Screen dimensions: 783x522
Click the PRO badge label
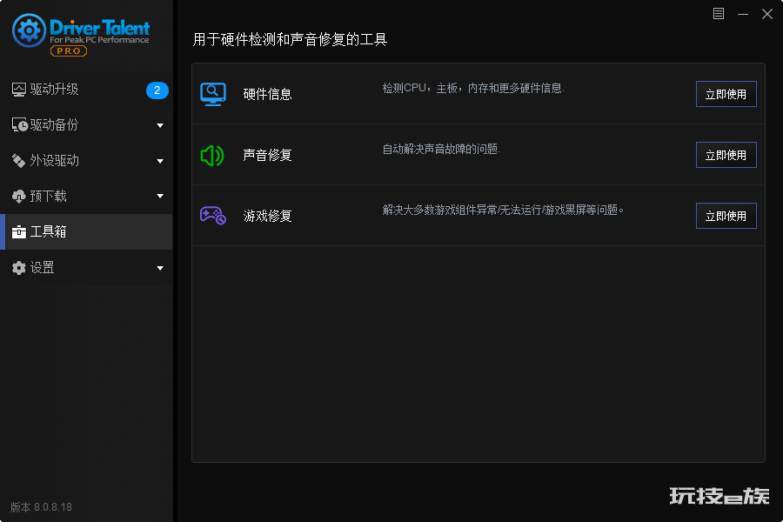pos(69,51)
